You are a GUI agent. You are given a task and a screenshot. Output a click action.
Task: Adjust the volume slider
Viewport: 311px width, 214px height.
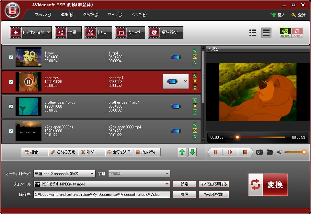pyautogui.click(x=294, y=152)
